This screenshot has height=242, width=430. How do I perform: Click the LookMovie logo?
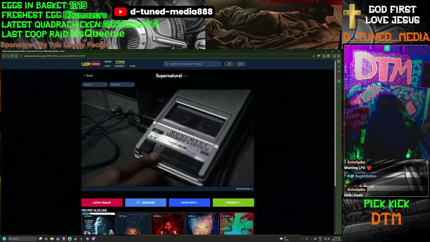click(x=91, y=64)
